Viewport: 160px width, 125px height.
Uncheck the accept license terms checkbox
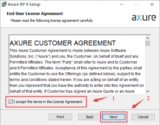10,102
